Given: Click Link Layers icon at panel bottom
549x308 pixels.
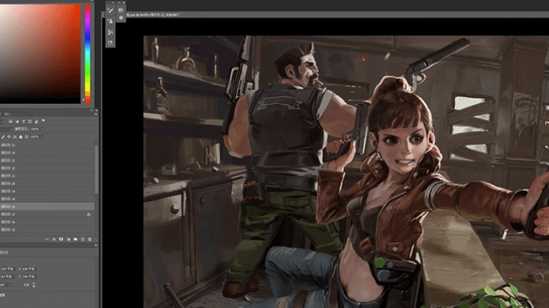Looking at the screenshot, I should click(47, 240).
